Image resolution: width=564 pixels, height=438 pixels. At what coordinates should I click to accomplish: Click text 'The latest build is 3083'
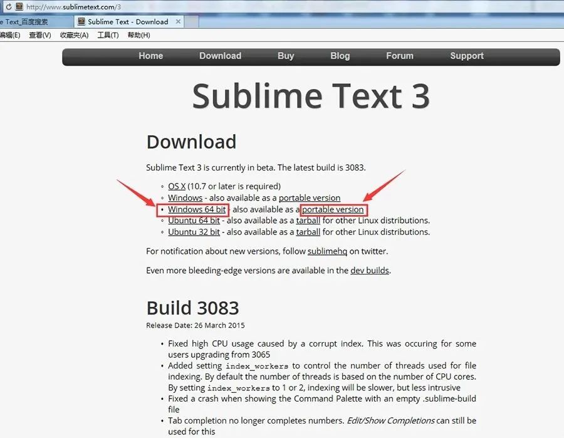point(321,167)
